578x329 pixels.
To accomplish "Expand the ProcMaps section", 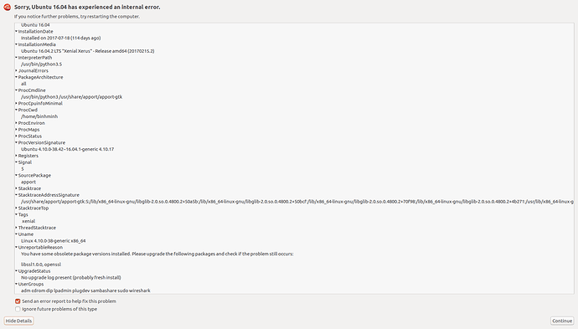I will pos(16,130).
